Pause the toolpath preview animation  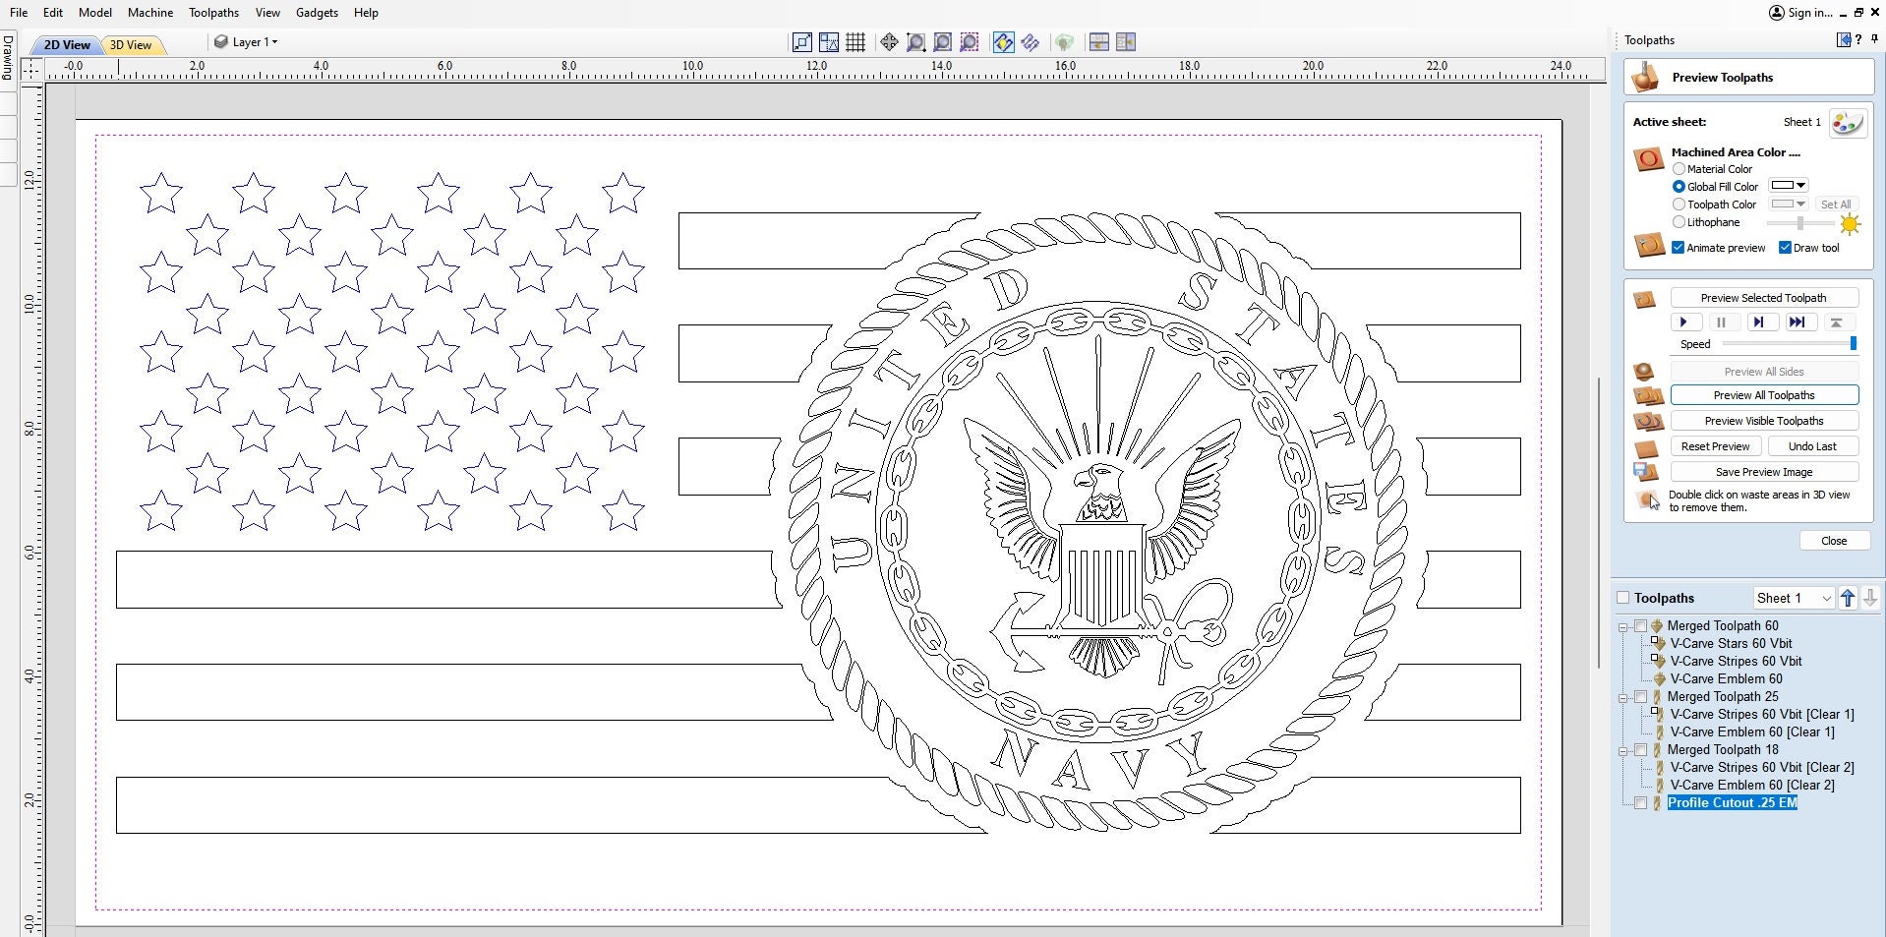tap(1722, 322)
